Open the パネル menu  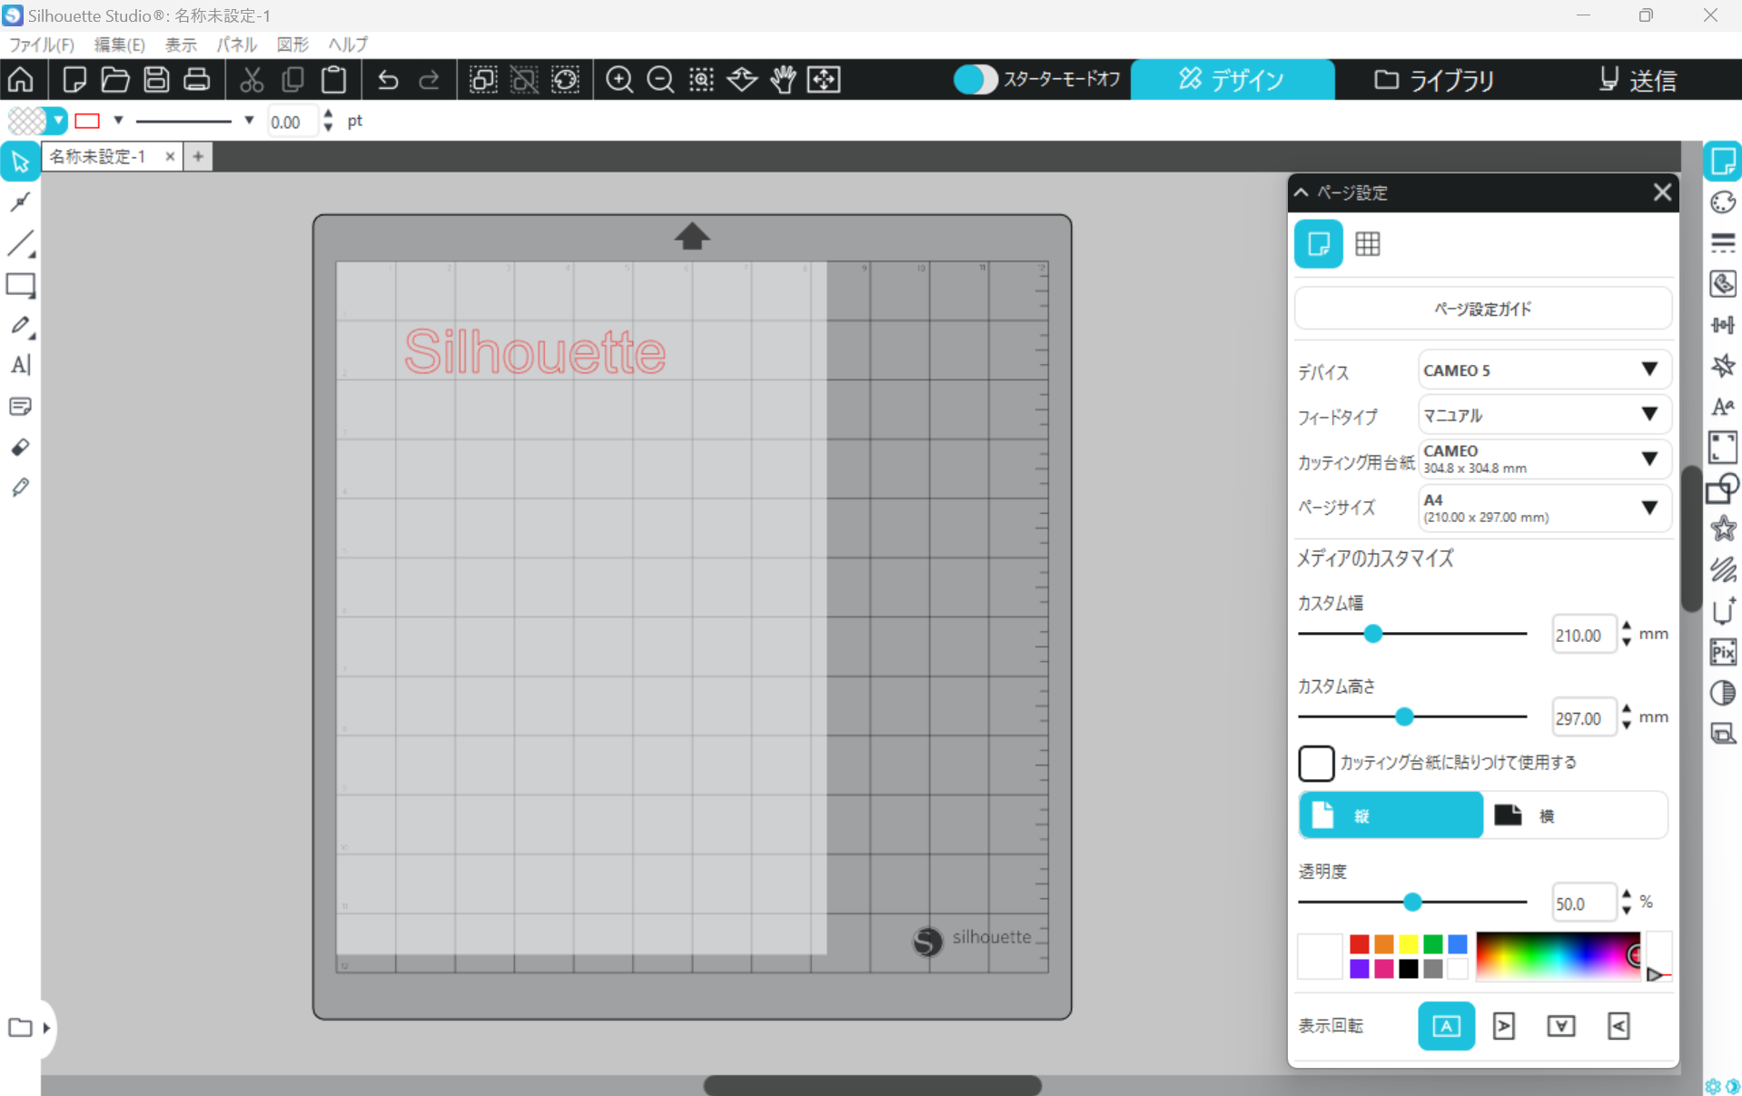(236, 44)
